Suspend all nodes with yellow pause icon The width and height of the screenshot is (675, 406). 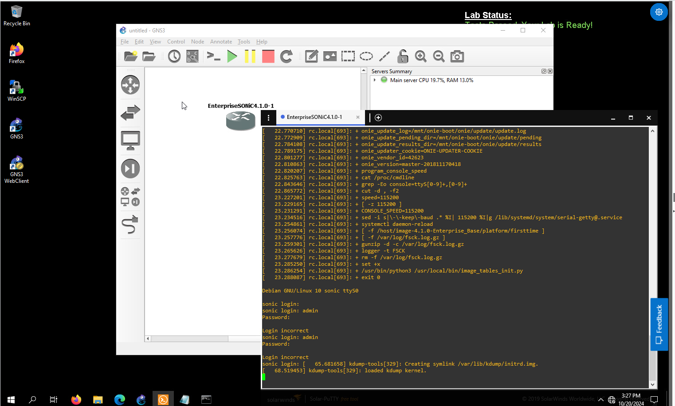[x=250, y=56]
